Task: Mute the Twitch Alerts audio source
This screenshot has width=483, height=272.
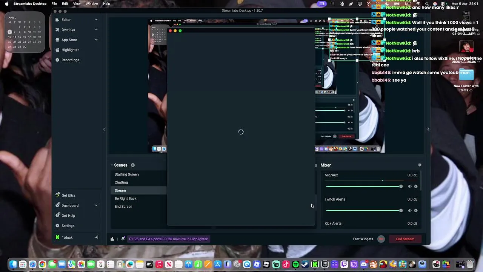Action: (410, 210)
